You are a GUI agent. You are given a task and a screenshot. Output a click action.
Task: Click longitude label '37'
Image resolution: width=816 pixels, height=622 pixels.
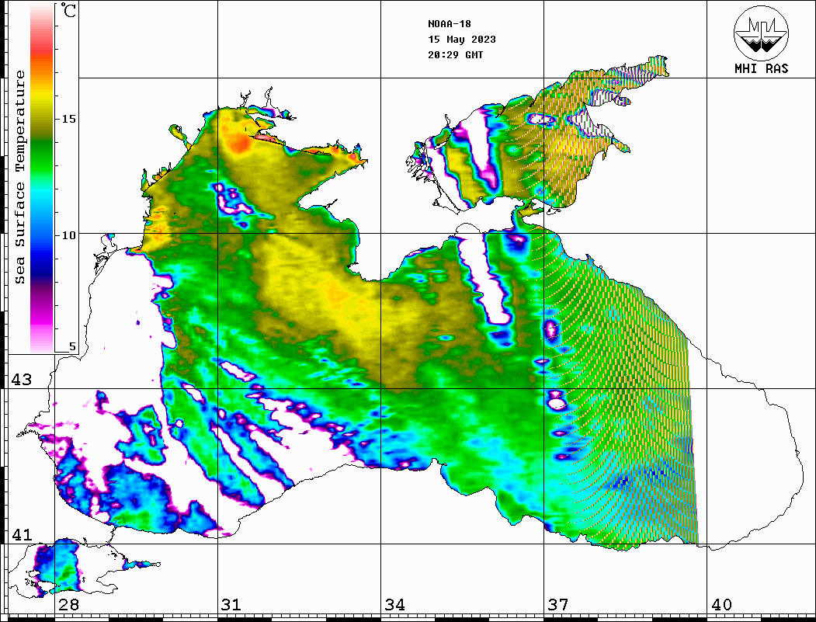click(558, 605)
